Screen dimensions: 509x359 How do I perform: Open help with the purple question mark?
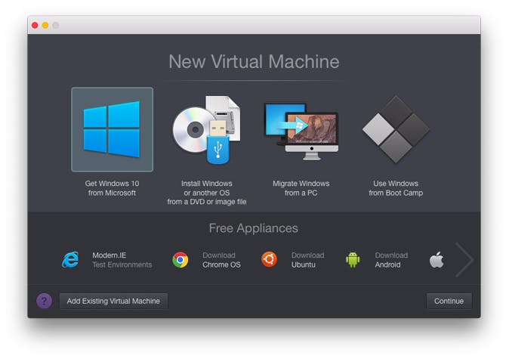coord(44,301)
